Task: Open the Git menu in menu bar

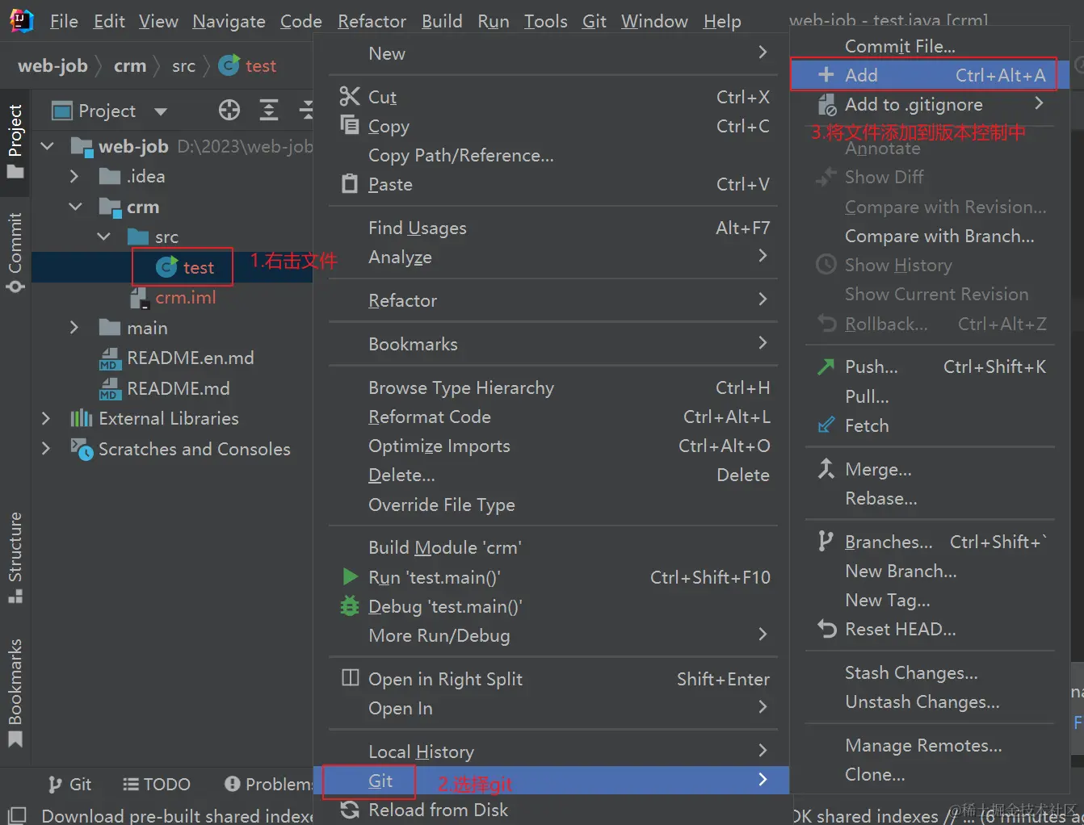Action: pos(594,21)
